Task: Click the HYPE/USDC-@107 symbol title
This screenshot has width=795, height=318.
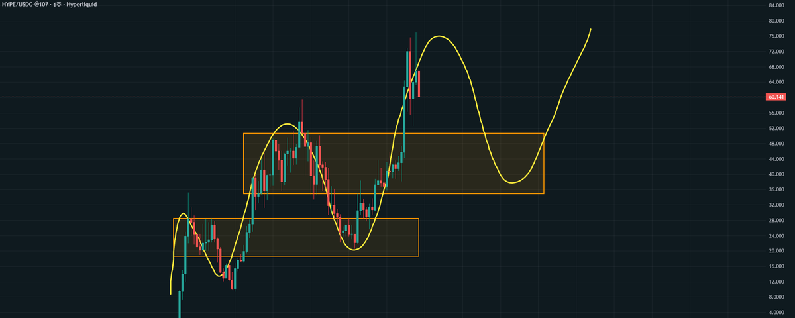Action: coord(26,4)
